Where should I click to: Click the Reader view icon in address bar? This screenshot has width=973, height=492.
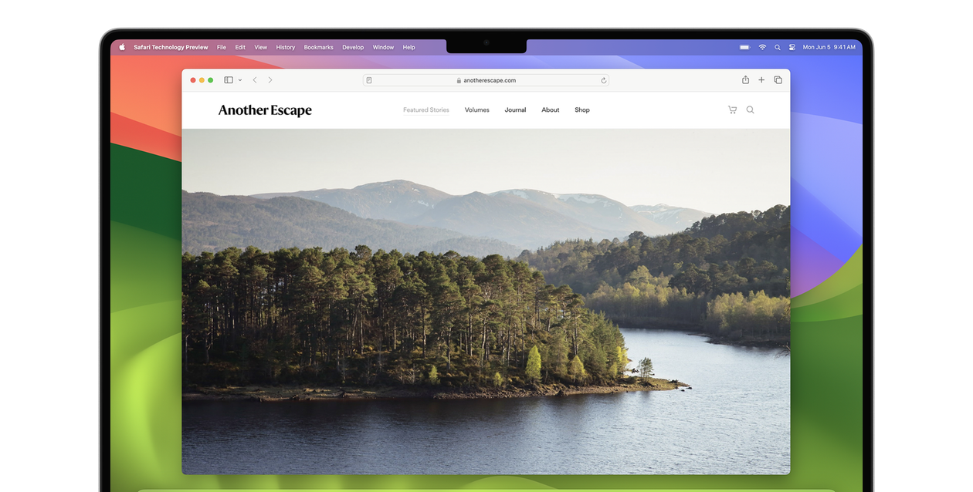(x=369, y=80)
